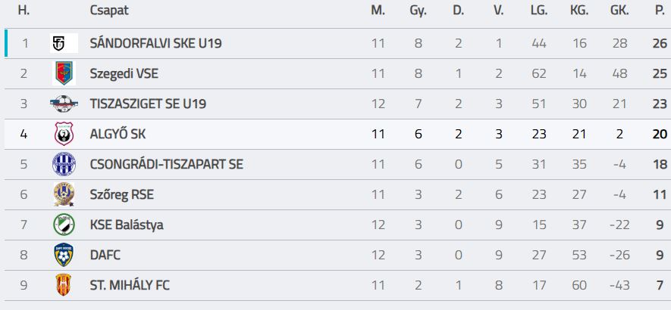This screenshot has height=310, width=671.
Task: Click the H. position column header
Action: [x=24, y=11]
